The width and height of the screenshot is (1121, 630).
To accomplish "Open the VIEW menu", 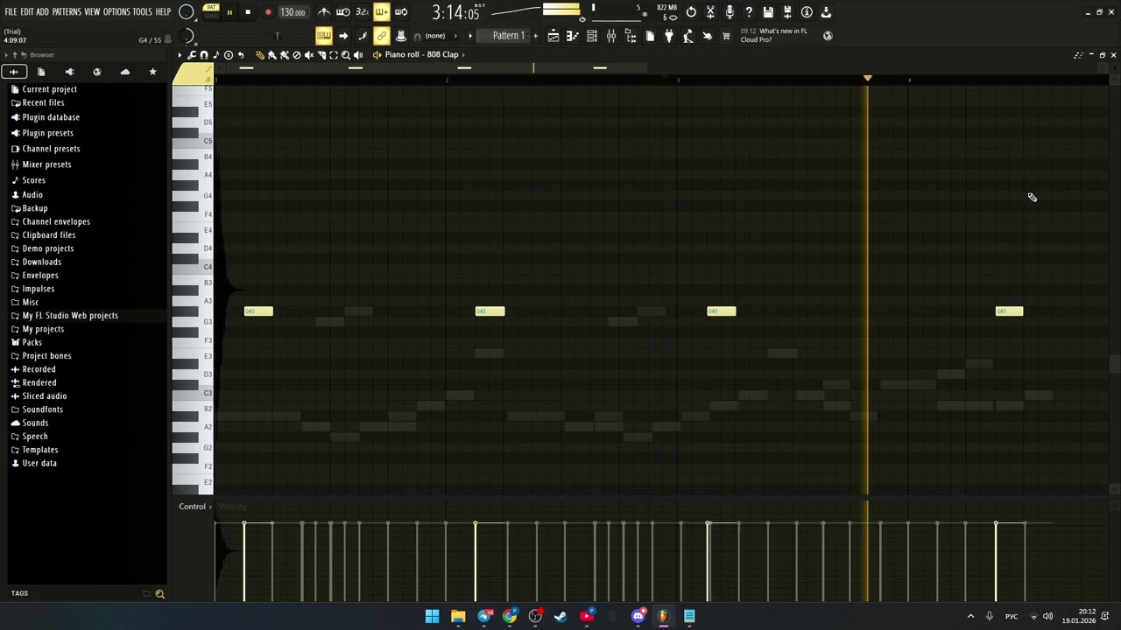I will point(92,12).
